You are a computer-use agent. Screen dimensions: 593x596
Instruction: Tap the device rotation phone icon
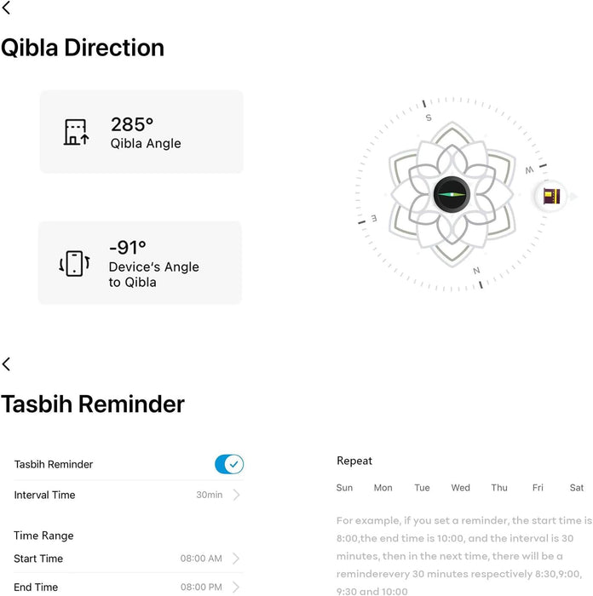pos(74,264)
